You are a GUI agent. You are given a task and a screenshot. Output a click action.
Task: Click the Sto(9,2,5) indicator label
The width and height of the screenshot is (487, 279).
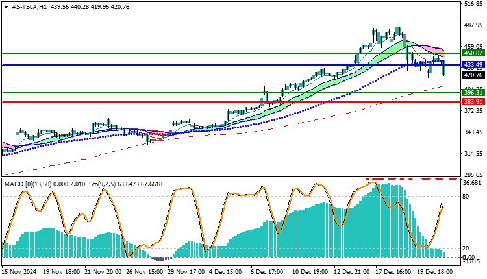(102, 184)
